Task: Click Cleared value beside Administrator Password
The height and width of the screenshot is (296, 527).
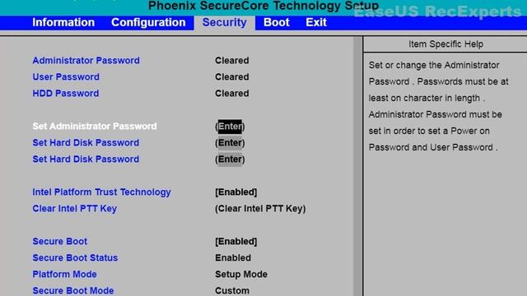Action: tap(232, 60)
